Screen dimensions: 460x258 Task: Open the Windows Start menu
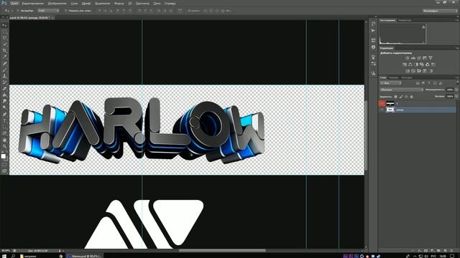click(4, 256)
